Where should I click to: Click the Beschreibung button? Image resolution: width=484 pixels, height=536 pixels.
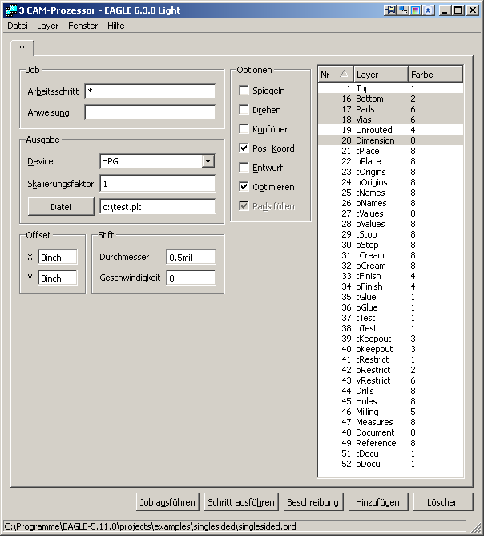click(313, 502)
